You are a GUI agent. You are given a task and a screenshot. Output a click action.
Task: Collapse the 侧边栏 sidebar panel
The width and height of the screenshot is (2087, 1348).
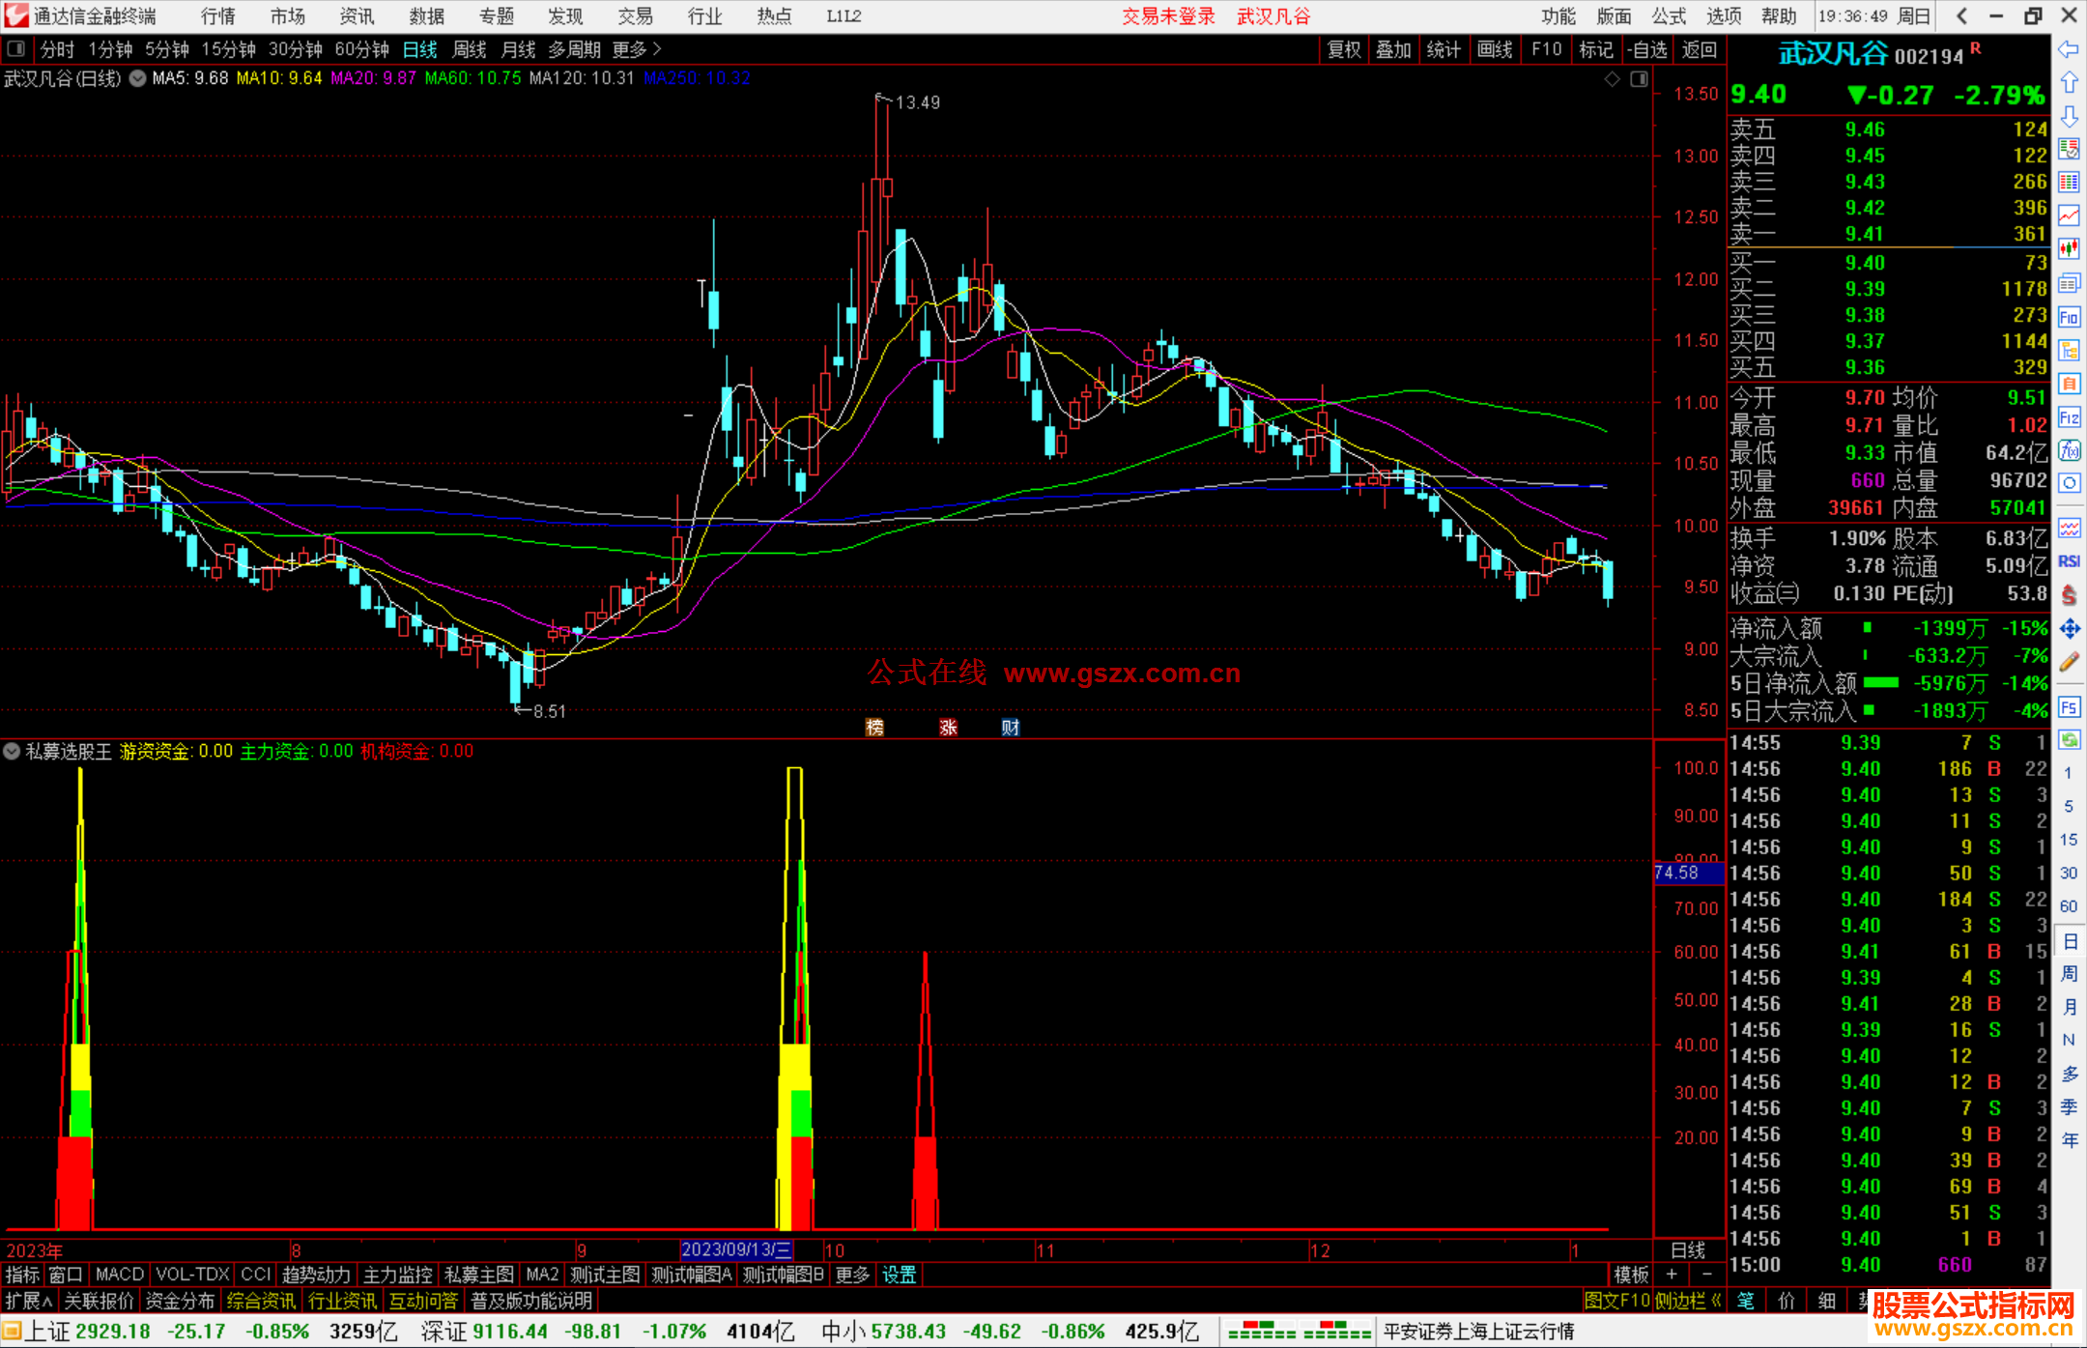(1688, 1301)
